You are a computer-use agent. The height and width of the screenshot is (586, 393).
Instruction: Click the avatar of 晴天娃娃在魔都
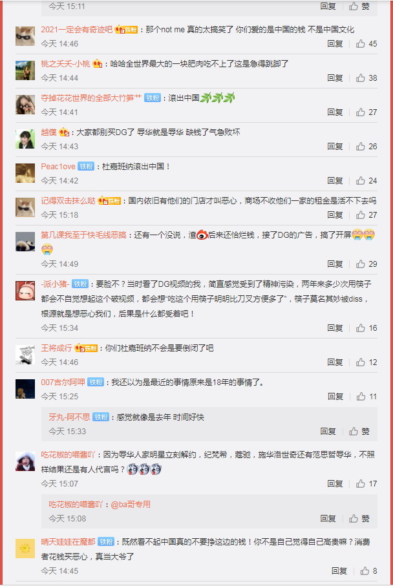tap(25, 549)
